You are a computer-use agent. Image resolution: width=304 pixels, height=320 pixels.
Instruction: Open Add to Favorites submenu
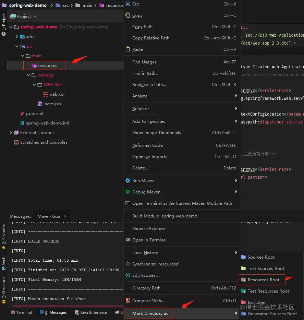coord(182,121)
